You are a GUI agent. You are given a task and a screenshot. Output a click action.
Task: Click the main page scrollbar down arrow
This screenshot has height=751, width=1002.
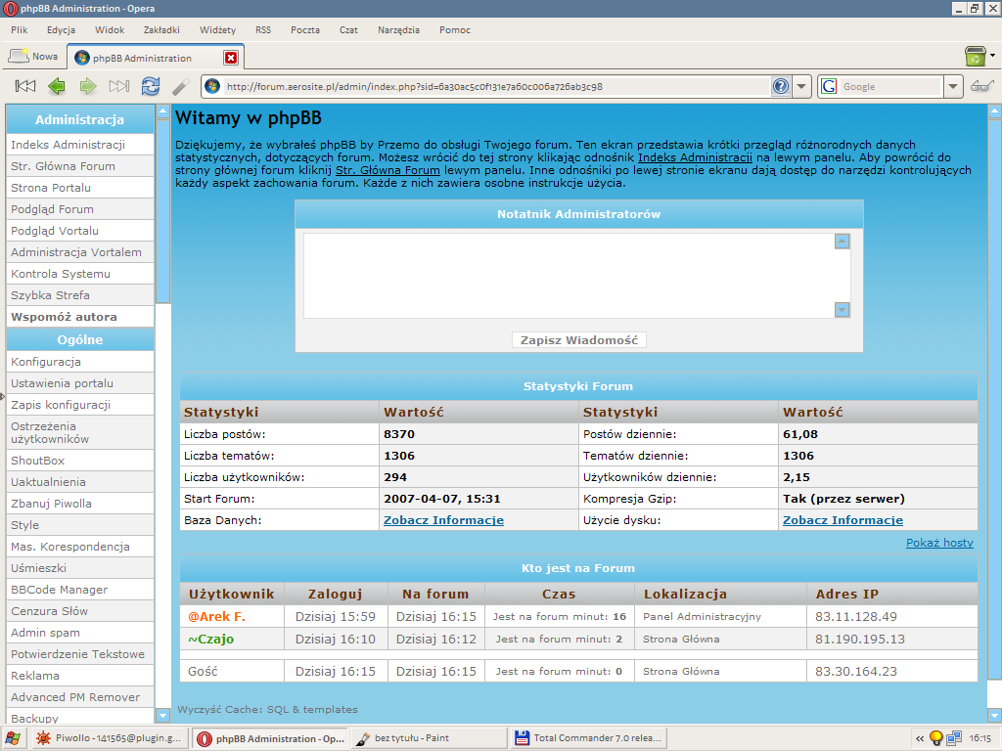[994, 715]
